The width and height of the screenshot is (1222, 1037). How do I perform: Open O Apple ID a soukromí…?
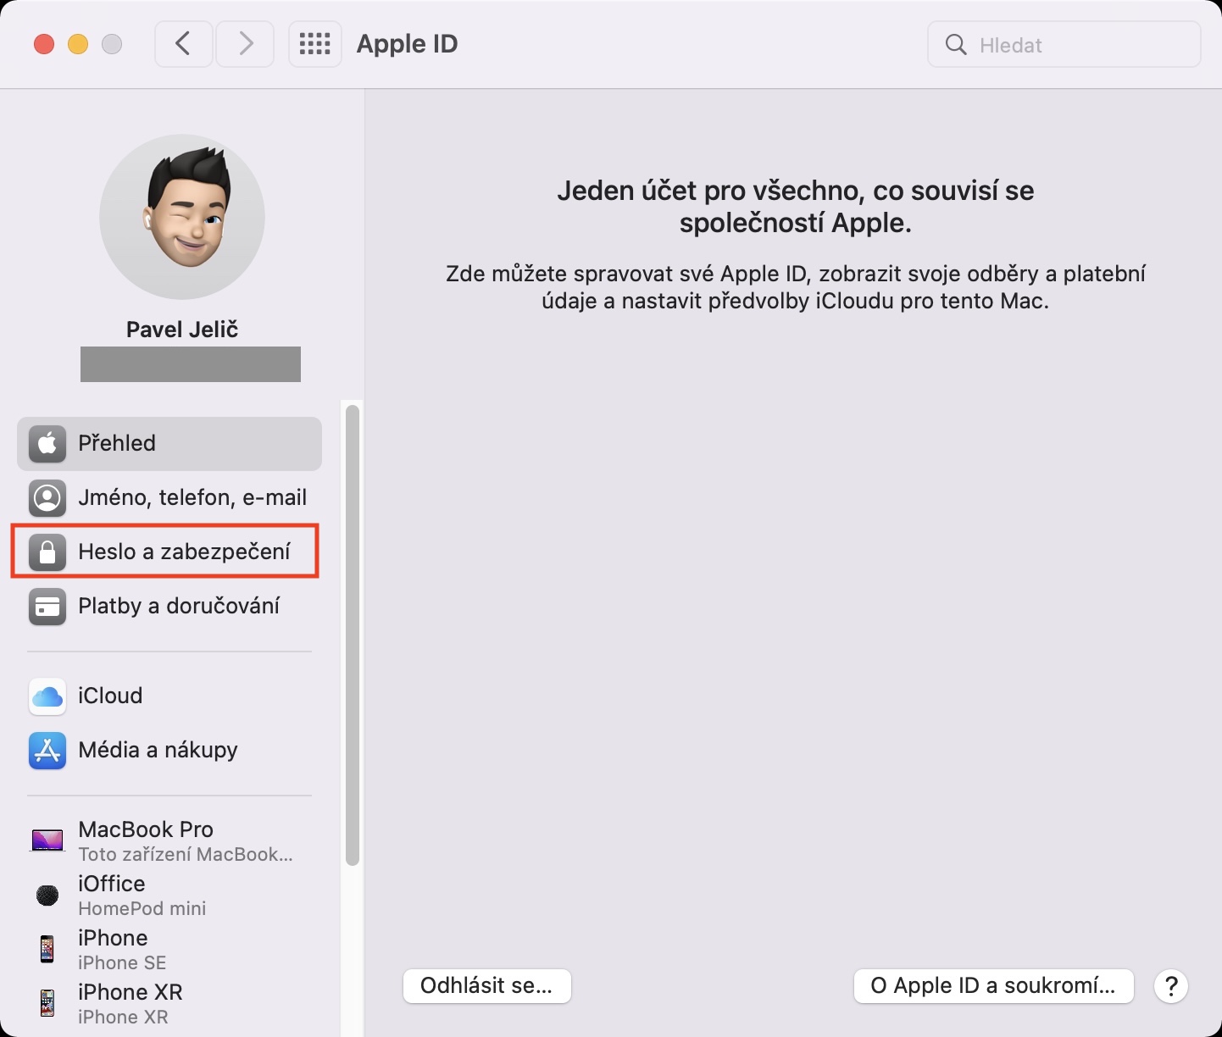pos(993,986)
